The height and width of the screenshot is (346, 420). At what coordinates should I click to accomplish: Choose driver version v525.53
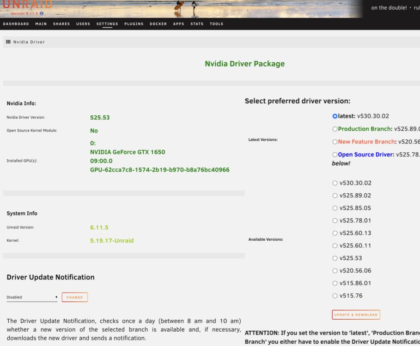pos(335,258)
